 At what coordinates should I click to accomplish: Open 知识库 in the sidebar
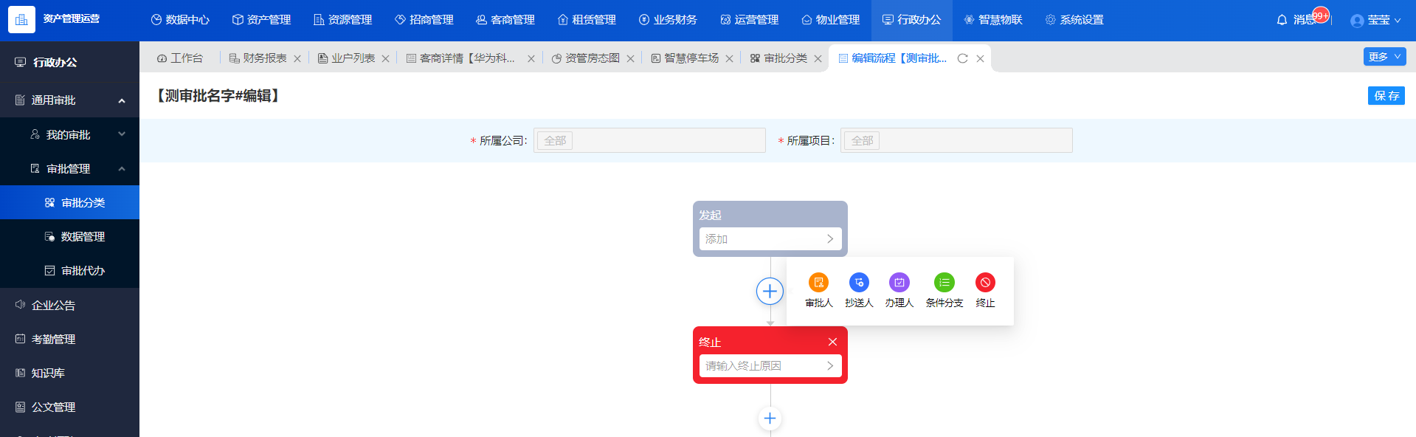coord(69,373)
